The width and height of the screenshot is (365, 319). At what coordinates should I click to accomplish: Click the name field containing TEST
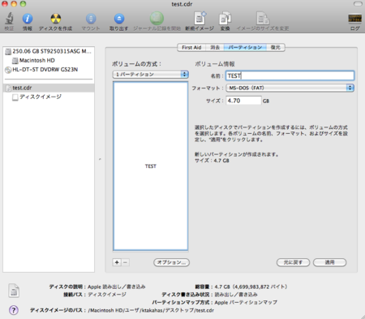click(290, 75)
